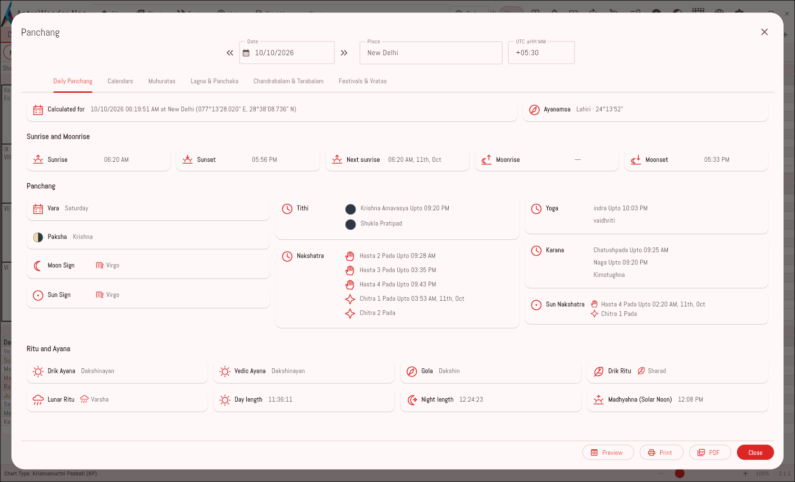Image resolution: width=795 pixels, height=482 pixels.
Task: Open the Calendars tab
Action: 121,81
